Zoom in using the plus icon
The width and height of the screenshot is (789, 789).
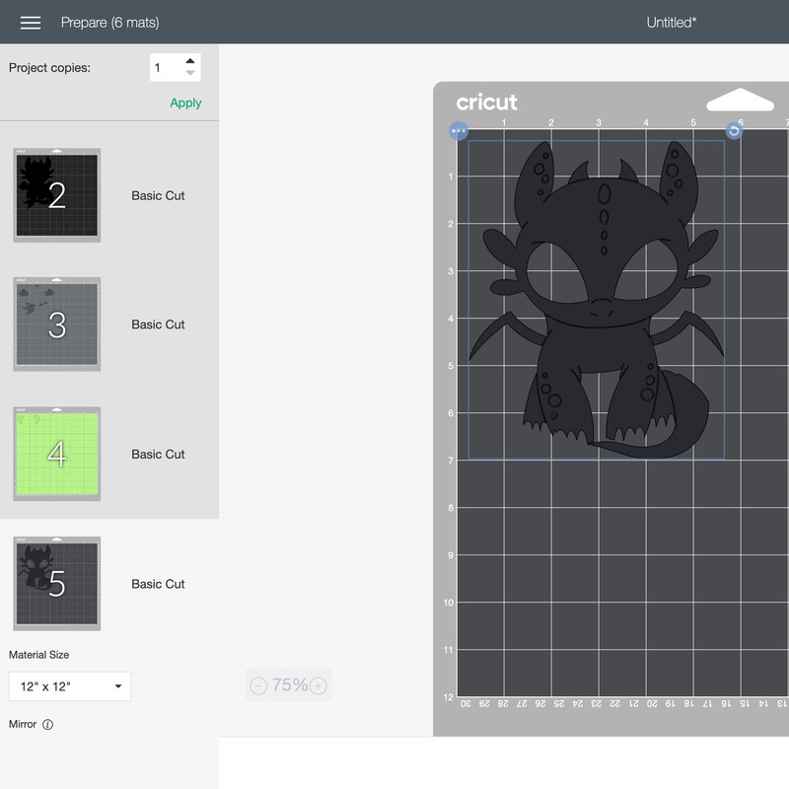[318, 684]
